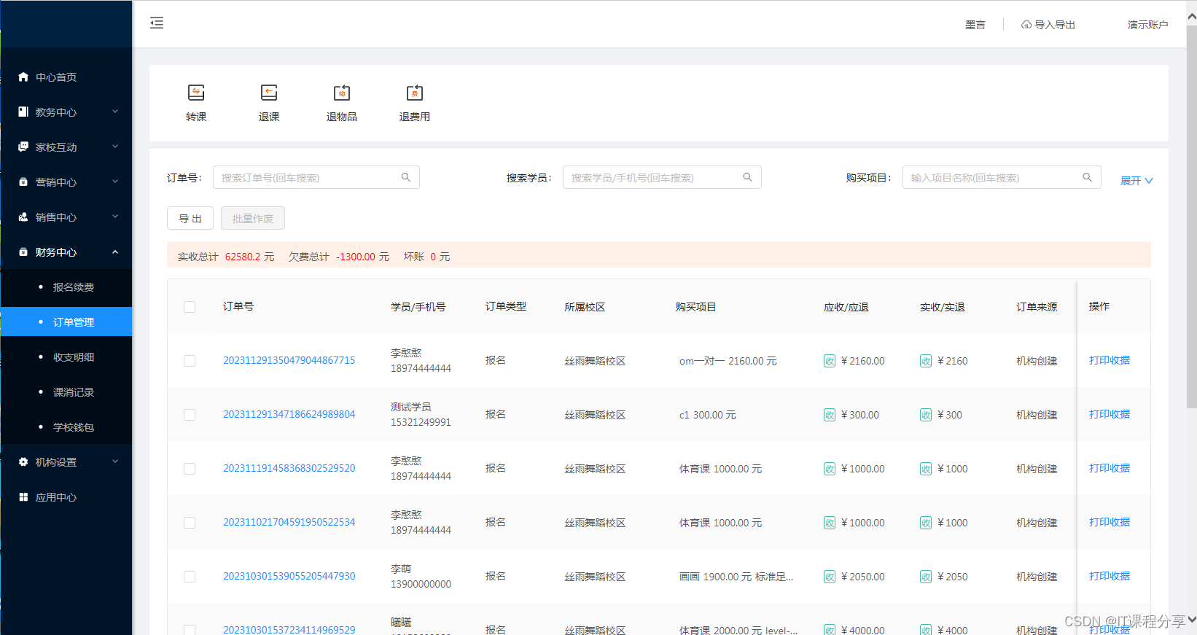Click 打印收据 for the c1 300.00 元 order
1197x635 pixels.
tap(1110, 414)
